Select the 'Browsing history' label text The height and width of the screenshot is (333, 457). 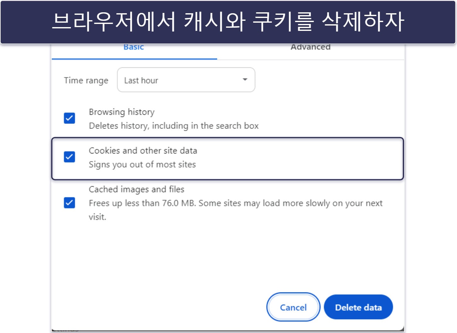[122, 112]
